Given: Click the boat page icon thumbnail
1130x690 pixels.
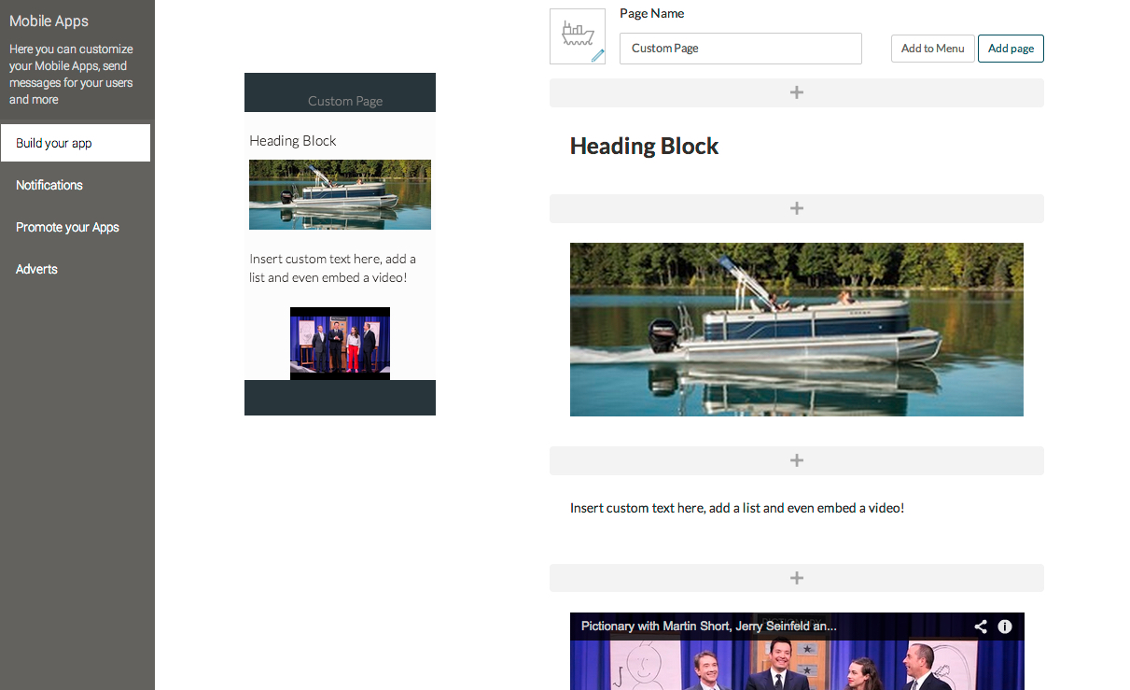Looking at the screenshot, I should pos(576,35).
